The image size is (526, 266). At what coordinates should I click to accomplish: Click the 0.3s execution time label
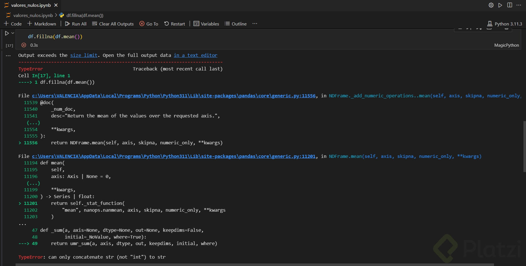[x=34, y=45]
